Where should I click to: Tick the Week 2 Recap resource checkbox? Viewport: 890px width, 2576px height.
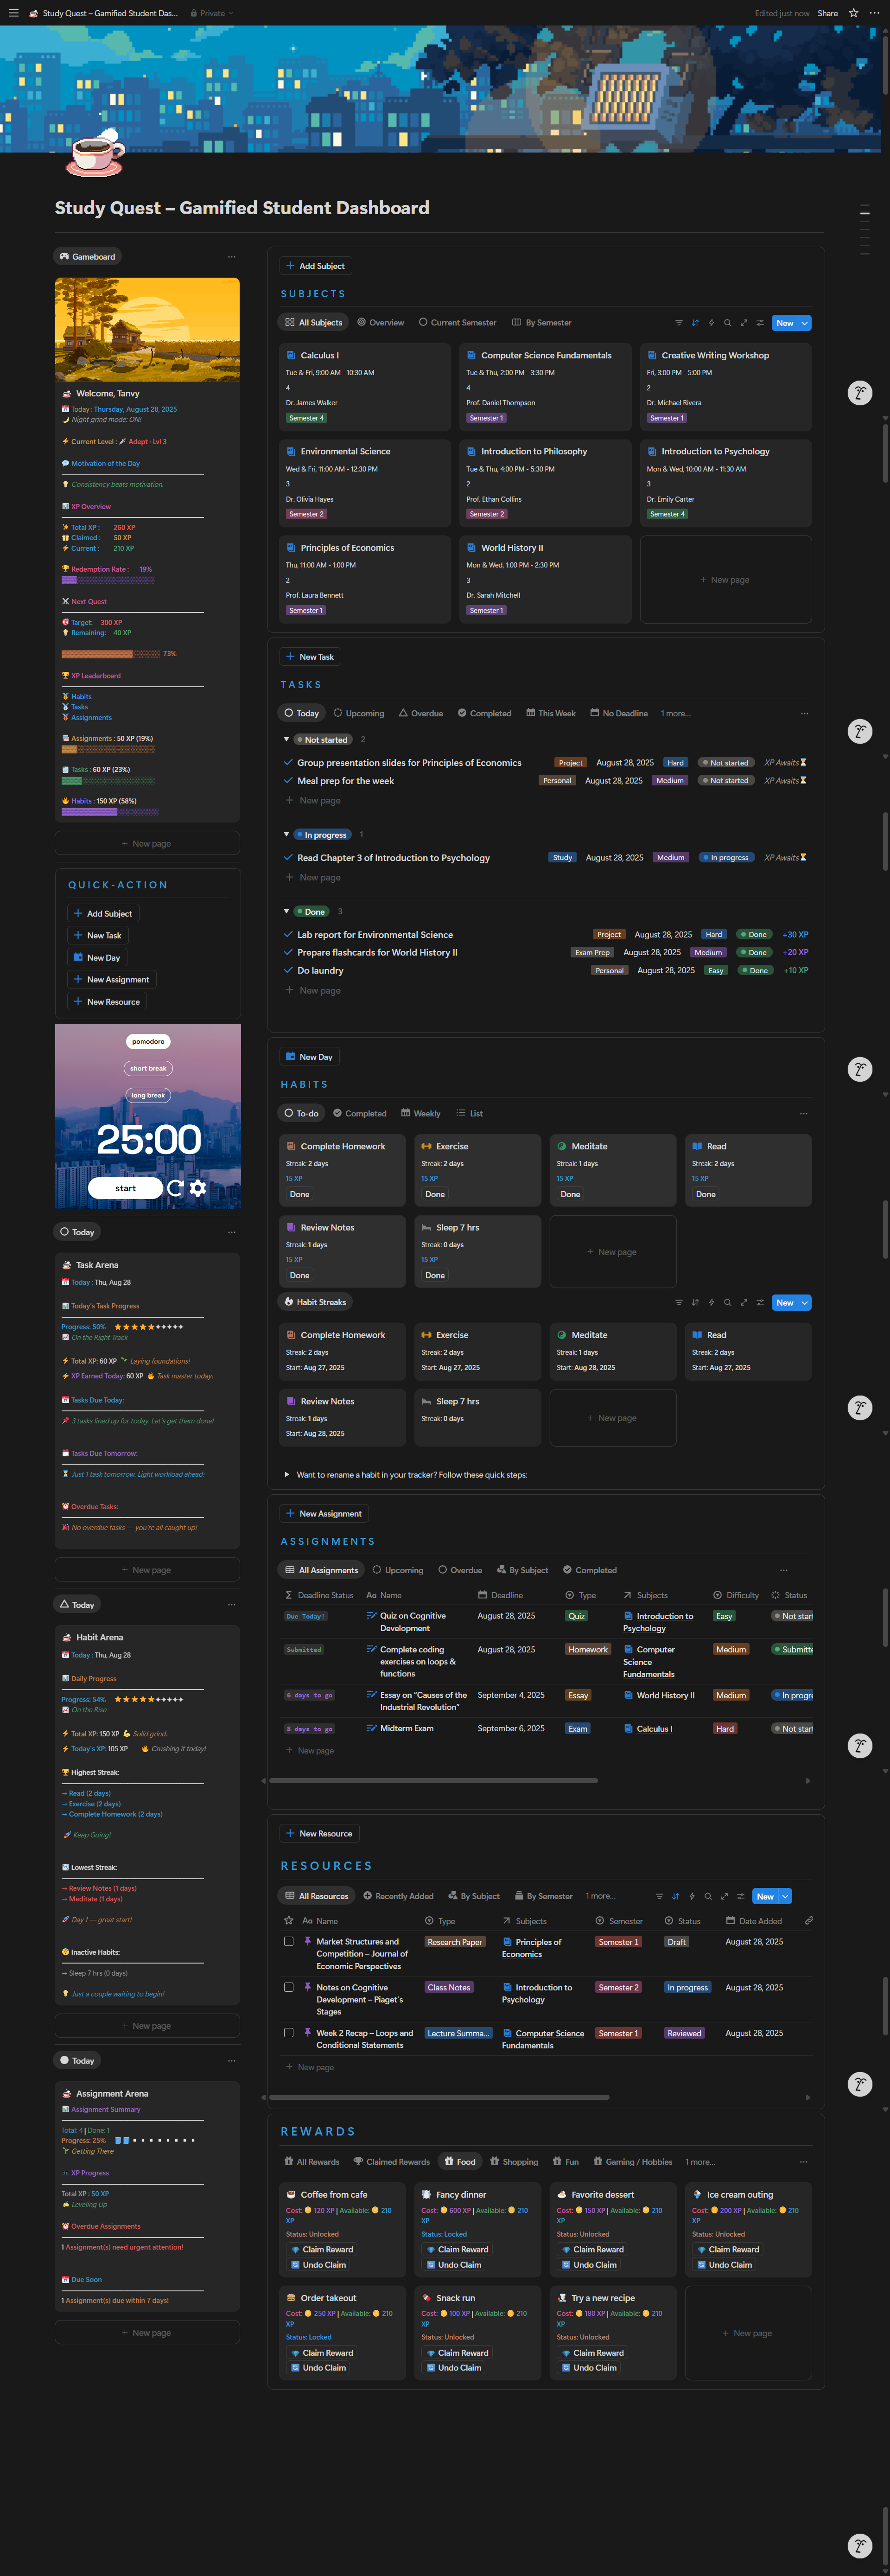coord(289,2033)
